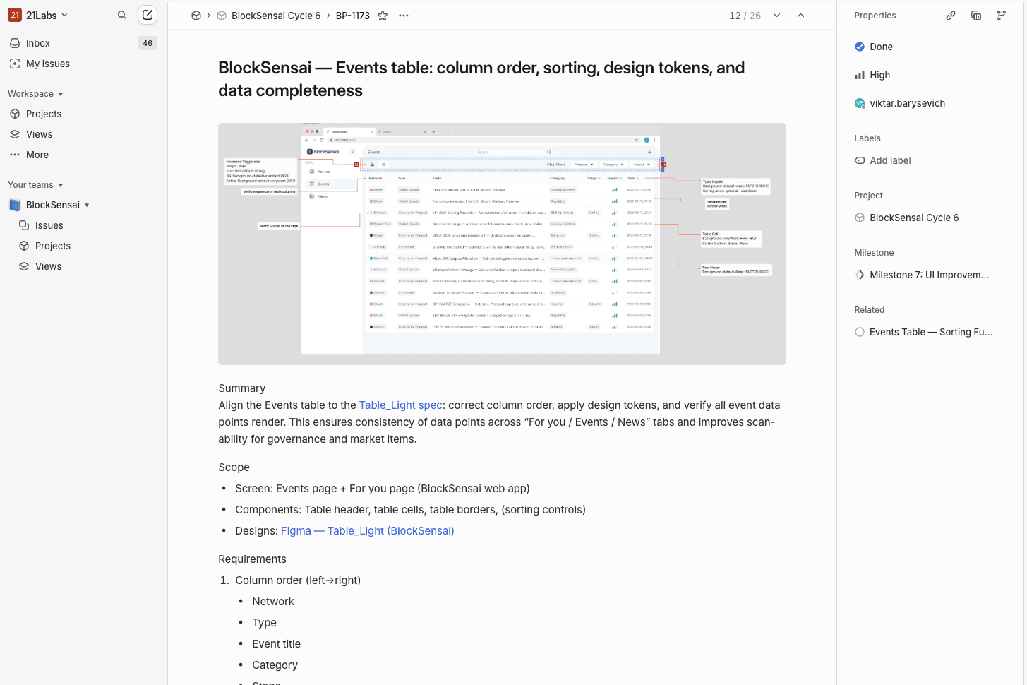Click the Done checkmark status icon
The width and height of the screenshot is (1027, 685).
860,47
